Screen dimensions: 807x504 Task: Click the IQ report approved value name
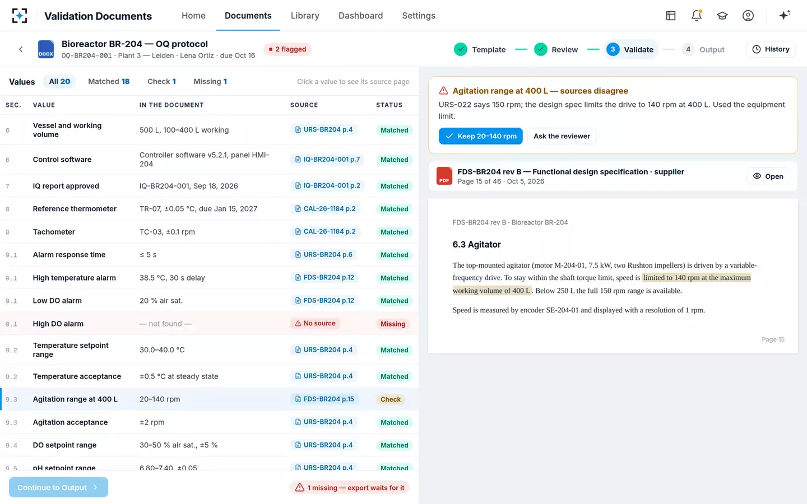(x=66, y=186)
